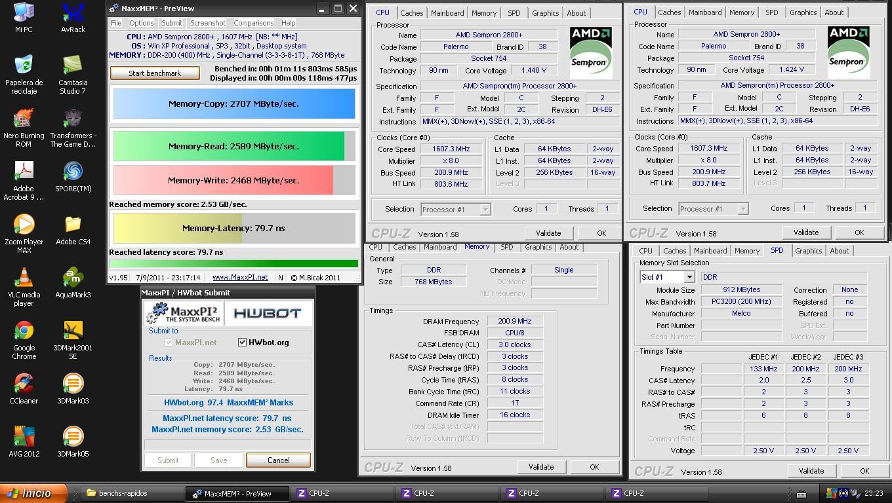The image size is (892, 503).
Task: Switch to SPD tab in Memory CPU-Z window
Action: (507, 247)
